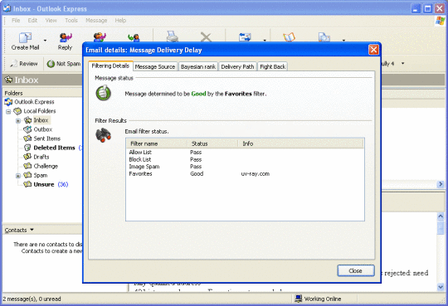Click the Send/Receive envelope icon
This screenshot has width=448, height=306.
pyautogui.click(x=245, y=37)
